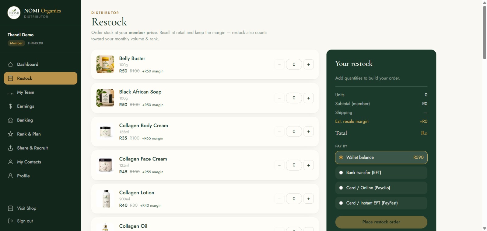Click the Collagen Lotion bottle thumbnail
The image size is (487, 231).
click(105, 199)
